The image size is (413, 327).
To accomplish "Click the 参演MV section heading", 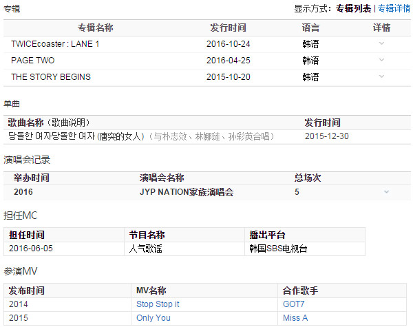I will (20, 271).
